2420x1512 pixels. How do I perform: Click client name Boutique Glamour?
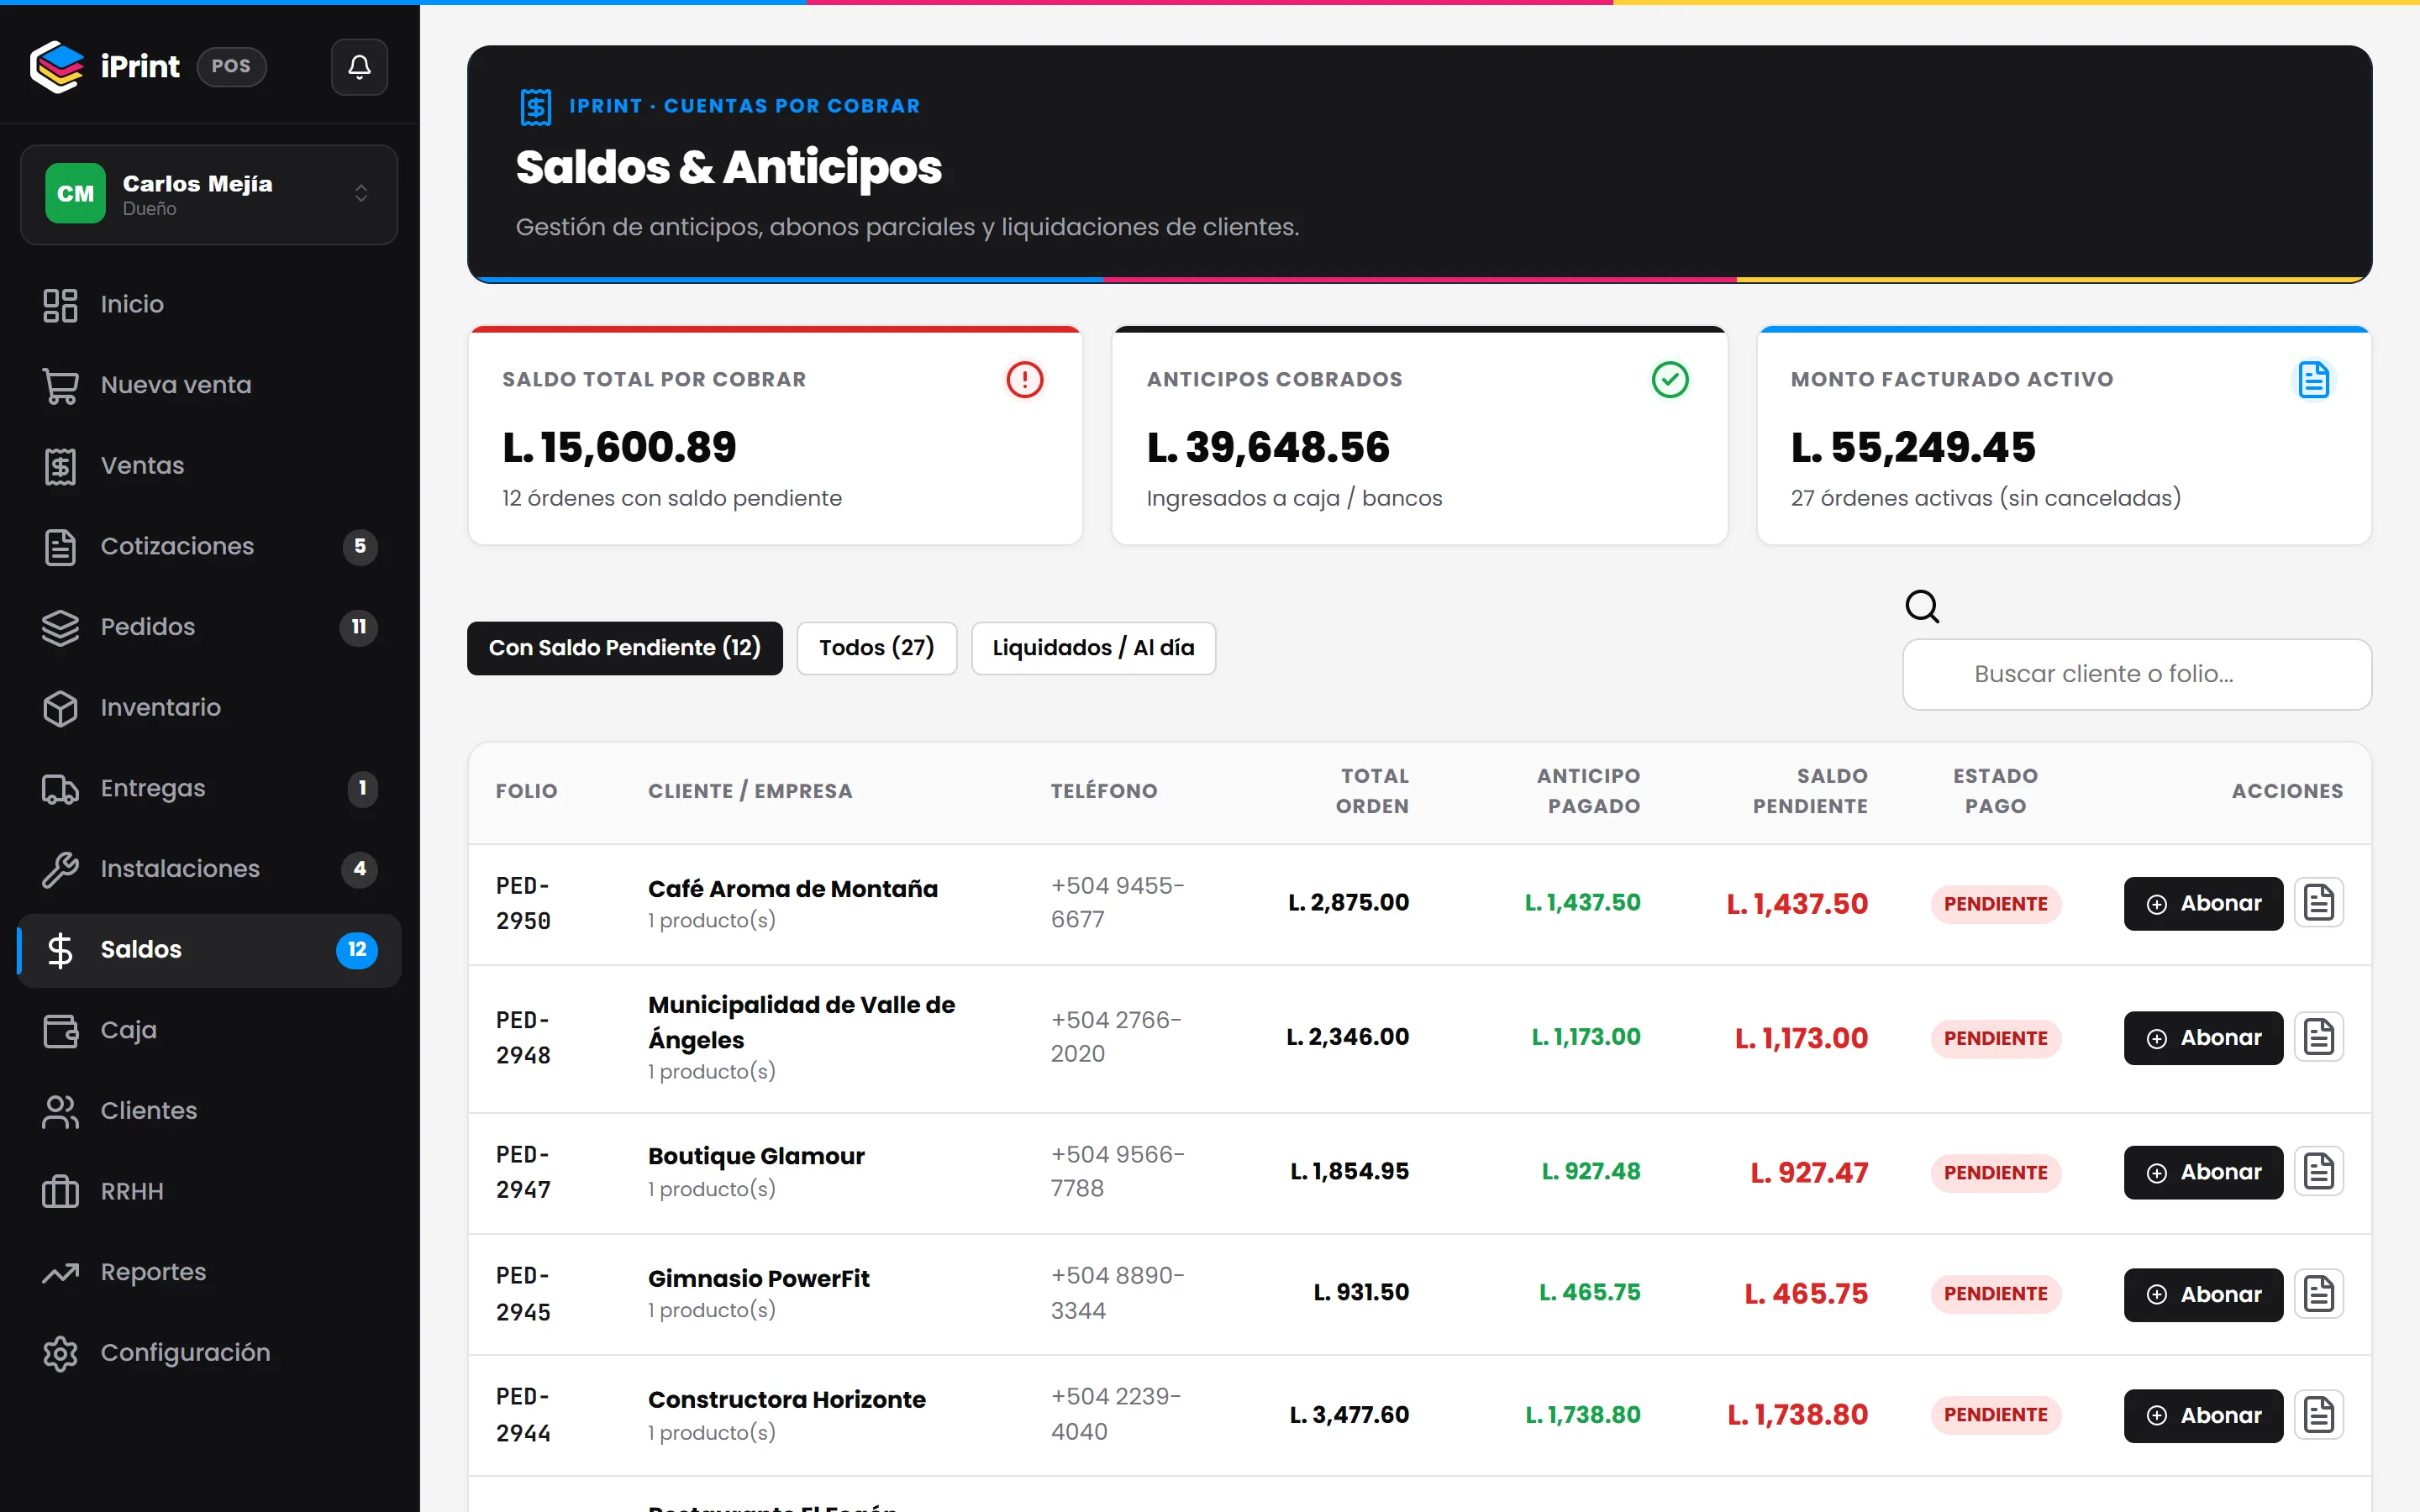pyautogui.click(x=756, y=1157)
